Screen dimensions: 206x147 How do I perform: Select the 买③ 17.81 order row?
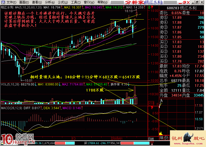[x=182, y=51]
